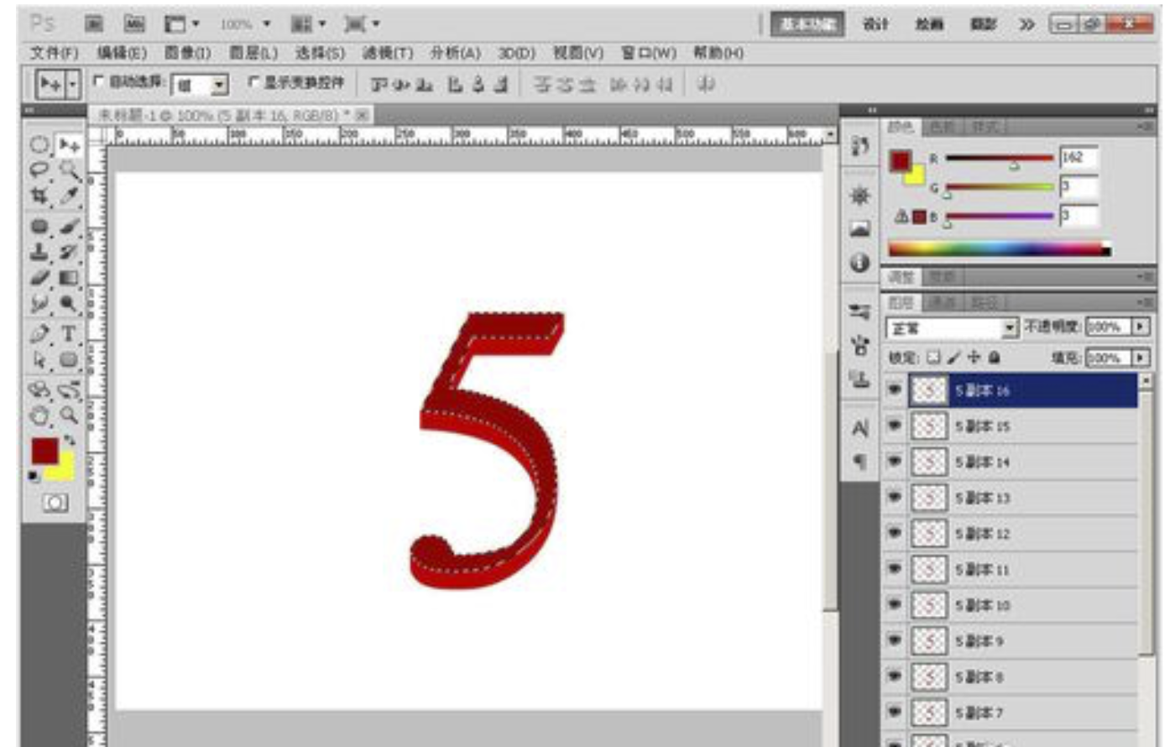Select the Gradient tool

pyautogui.click(x=69, y=277)
